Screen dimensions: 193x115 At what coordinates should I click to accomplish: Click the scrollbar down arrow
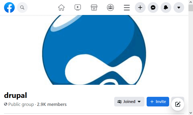[191, 113]
